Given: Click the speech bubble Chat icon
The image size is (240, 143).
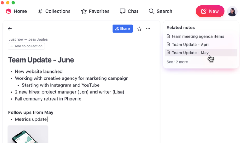Looking at the screenshot, I should click(123, 11).
